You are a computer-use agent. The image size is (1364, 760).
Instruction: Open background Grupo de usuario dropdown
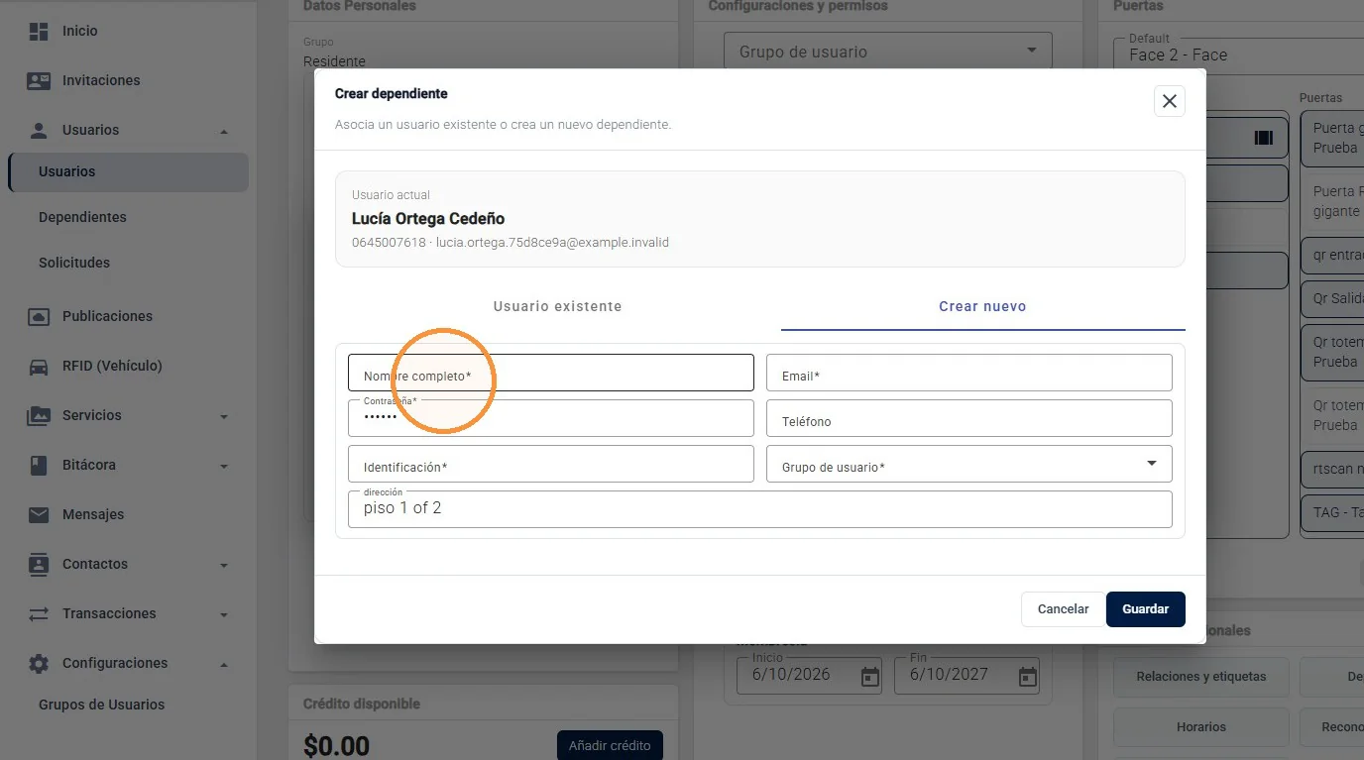(x=888, y=52)
